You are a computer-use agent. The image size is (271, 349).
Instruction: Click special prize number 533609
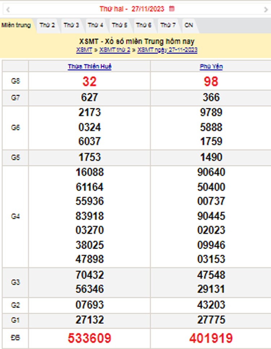pyautogui.click(x=90, y=338)
